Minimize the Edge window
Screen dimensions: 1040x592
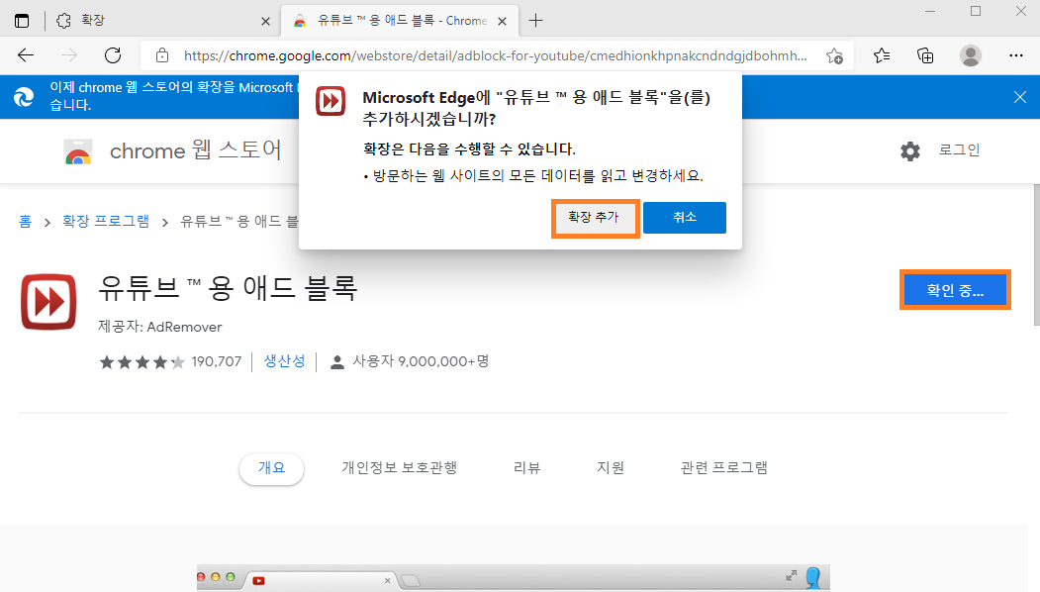coord(930,11)
